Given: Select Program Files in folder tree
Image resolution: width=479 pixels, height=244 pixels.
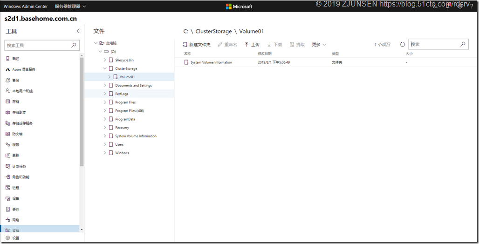Looking at the screenshot, I should point(125,102).
